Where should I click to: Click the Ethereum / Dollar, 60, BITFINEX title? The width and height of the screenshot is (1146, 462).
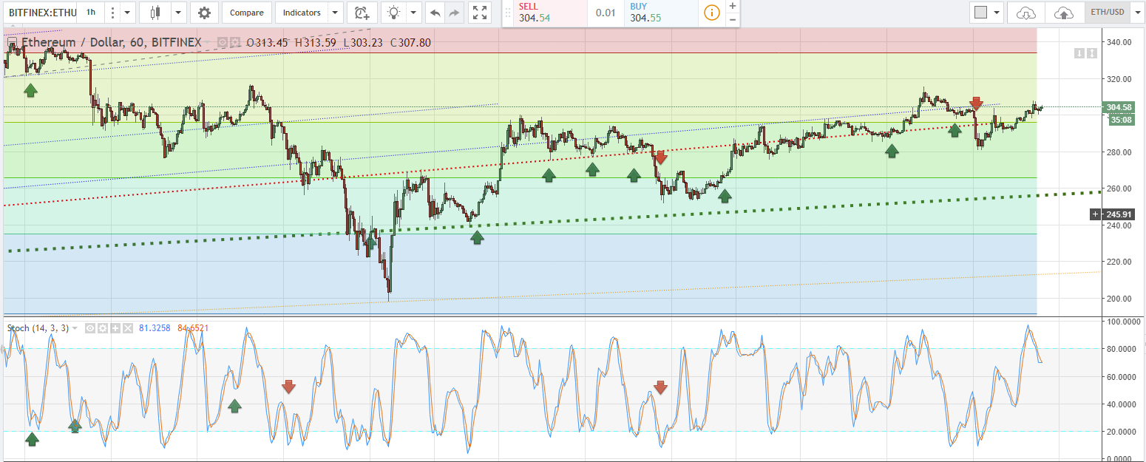coord(111,43)
